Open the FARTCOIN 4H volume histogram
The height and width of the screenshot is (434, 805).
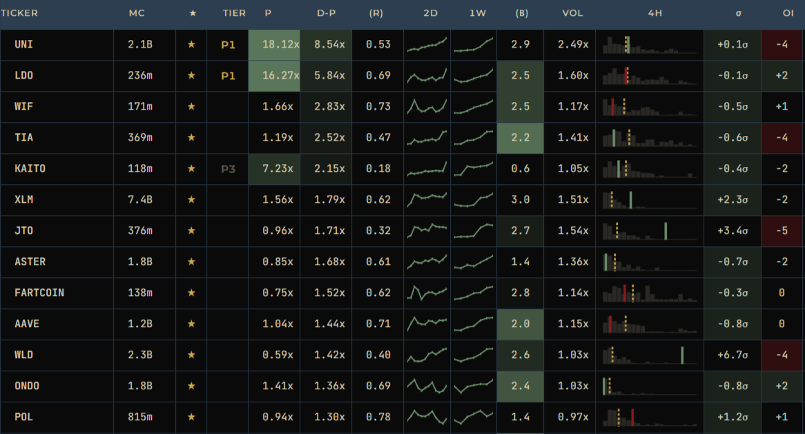(x=650, y=293)
